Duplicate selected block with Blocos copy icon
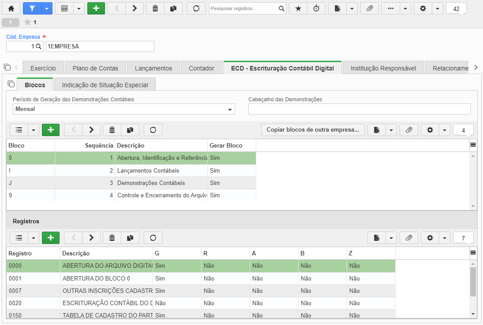This screenshot has height=325, width=483. (130, 130)
